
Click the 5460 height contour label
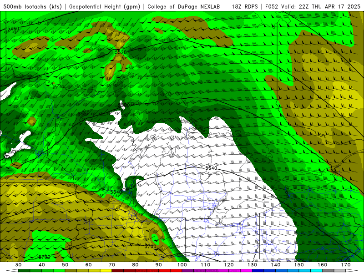[x=13, y=29]
